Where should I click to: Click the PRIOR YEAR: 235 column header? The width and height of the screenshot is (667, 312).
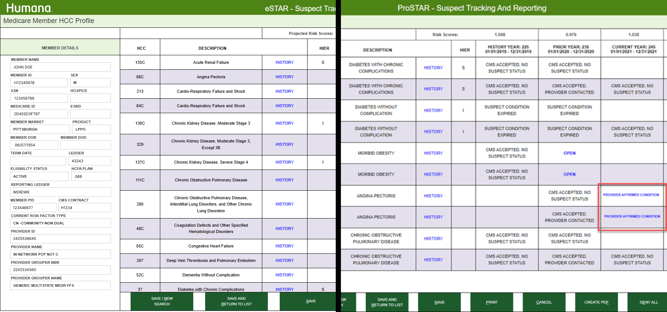click(571, 49)
